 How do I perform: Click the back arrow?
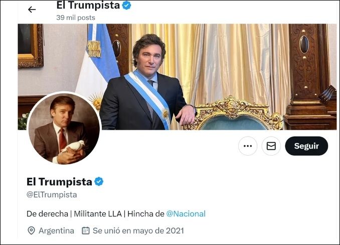[32, 10]
